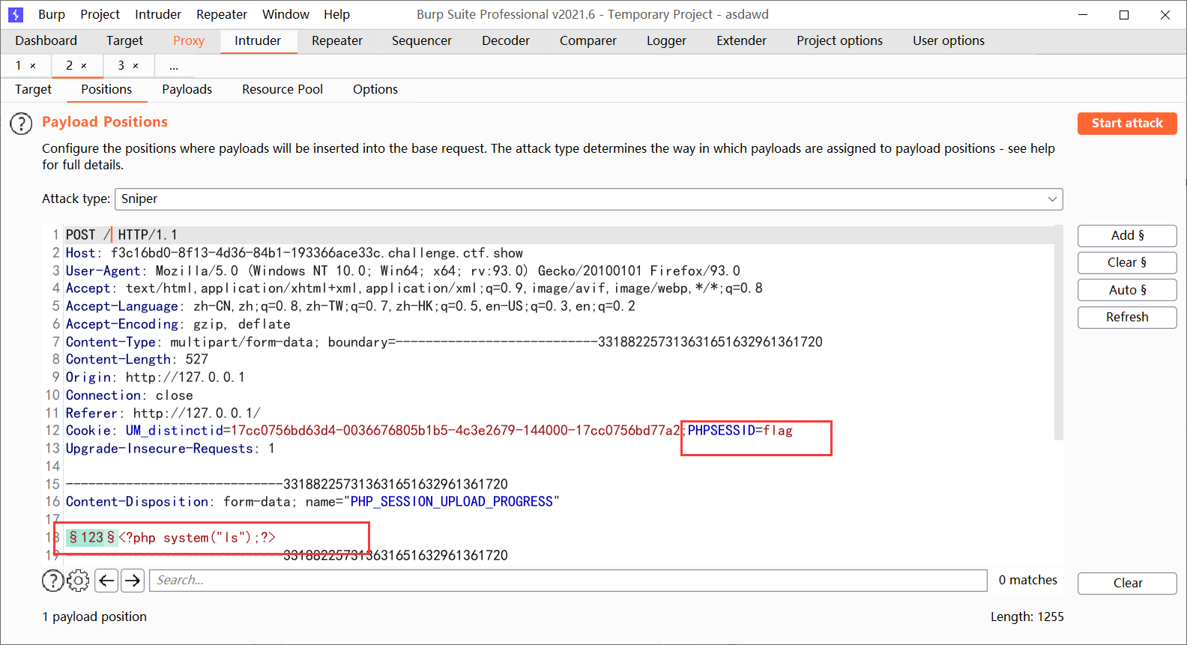1187x645 pixels.
Task: Open the Attack type dropdown
Action: (589, 199)
